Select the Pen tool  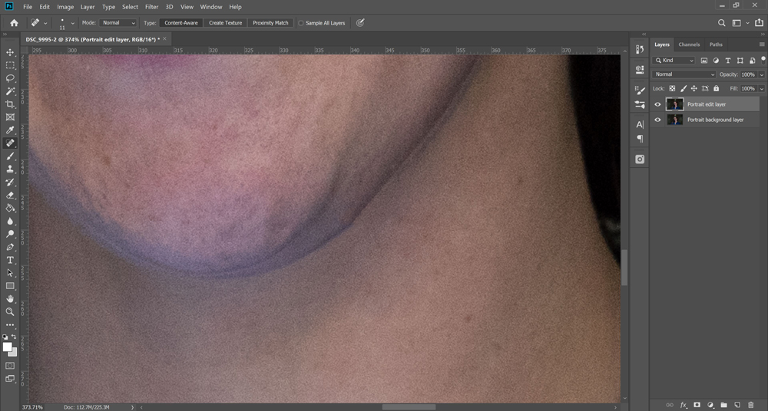pos(10,247)
